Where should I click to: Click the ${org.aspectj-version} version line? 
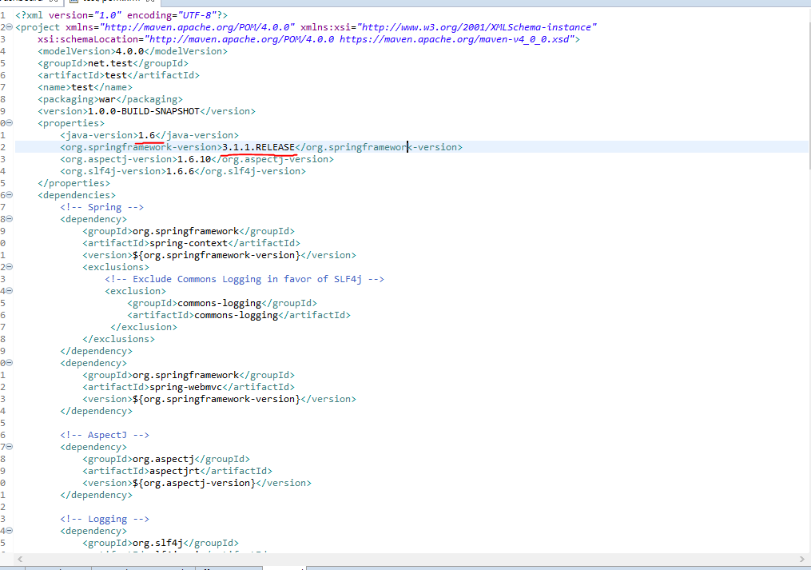[x=197, y=483]
